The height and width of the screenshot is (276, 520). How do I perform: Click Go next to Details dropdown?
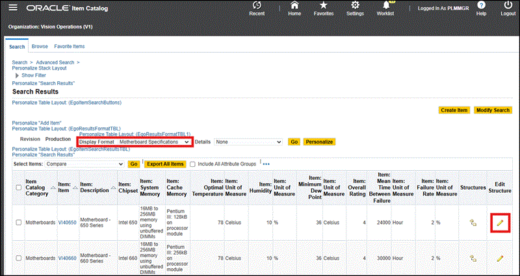point(294,142)
